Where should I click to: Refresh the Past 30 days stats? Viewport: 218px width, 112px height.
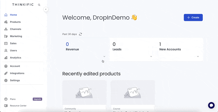pos(80,34)
